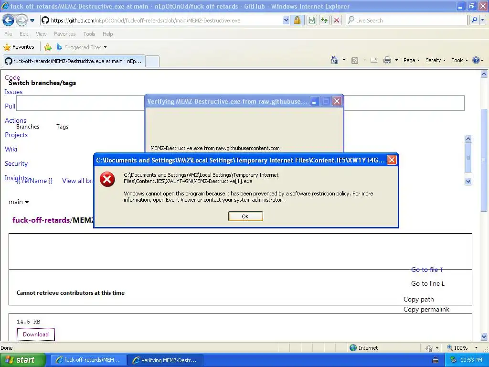Viewport: 489px width, 367px height.
Task: Click Go to line L option
Action: [x=428, y=283]
